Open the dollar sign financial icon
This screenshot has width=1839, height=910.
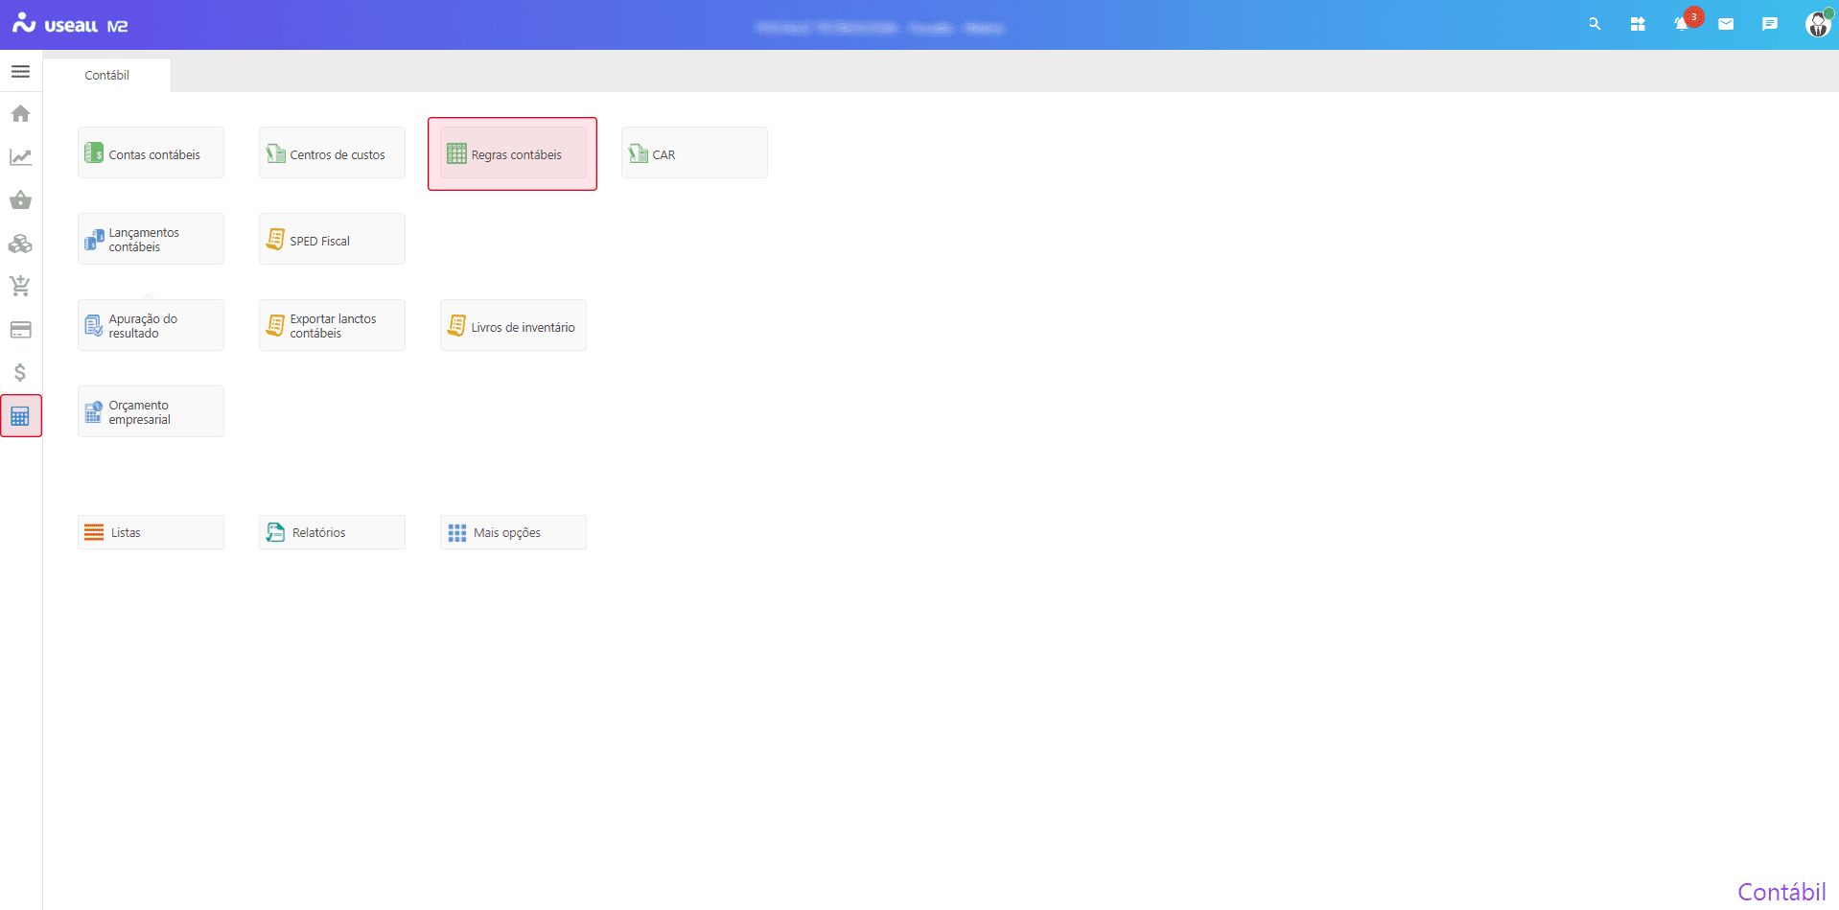coord(20,372)
